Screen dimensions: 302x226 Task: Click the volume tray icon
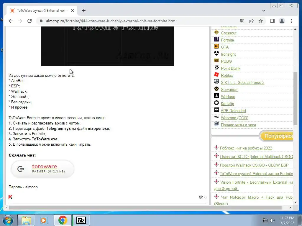[272, 220]
